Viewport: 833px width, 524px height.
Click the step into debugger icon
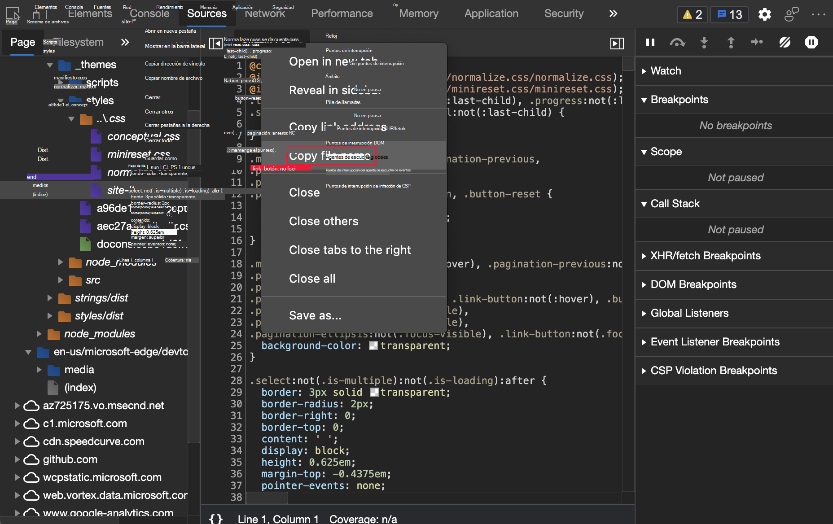pos(704,42)
